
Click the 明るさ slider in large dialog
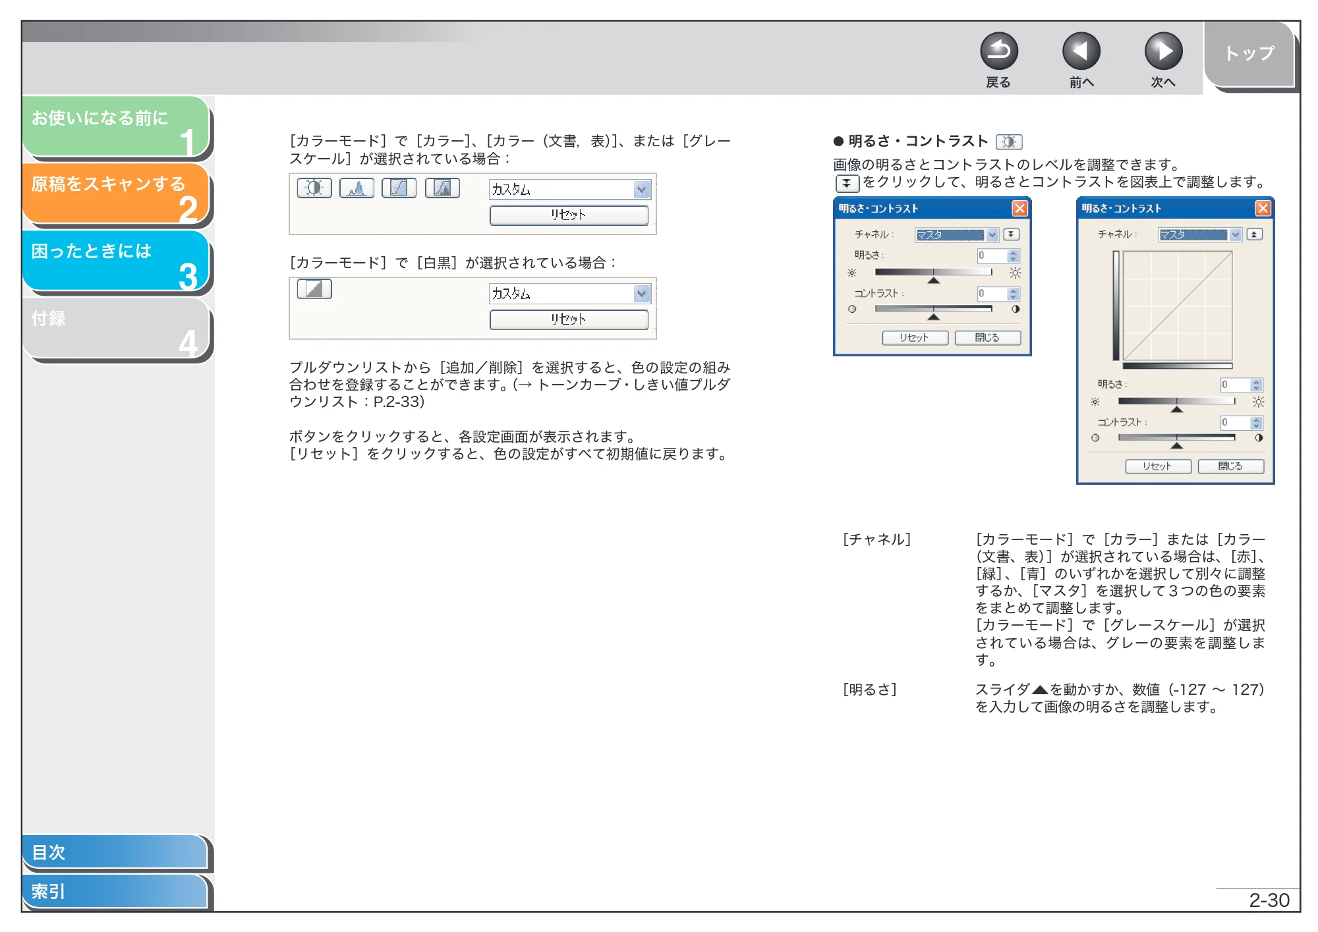pos(1176,404)
